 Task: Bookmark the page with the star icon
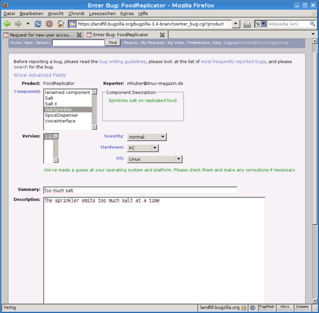click(229, 24)
